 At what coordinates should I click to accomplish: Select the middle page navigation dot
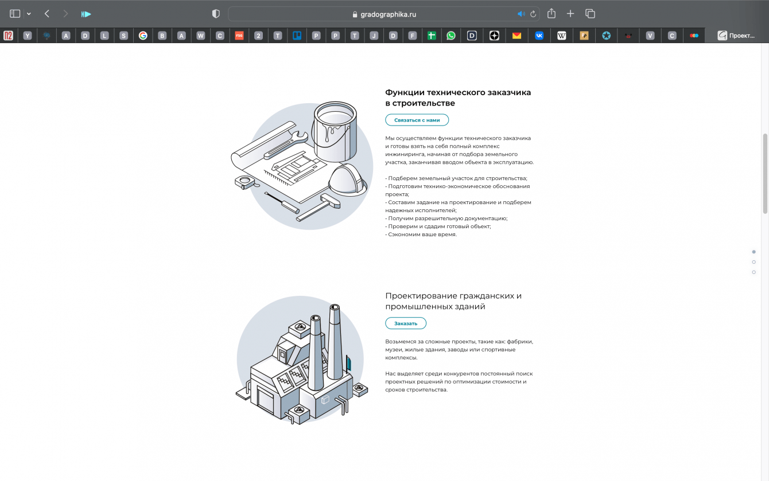(x=754, y=262)
